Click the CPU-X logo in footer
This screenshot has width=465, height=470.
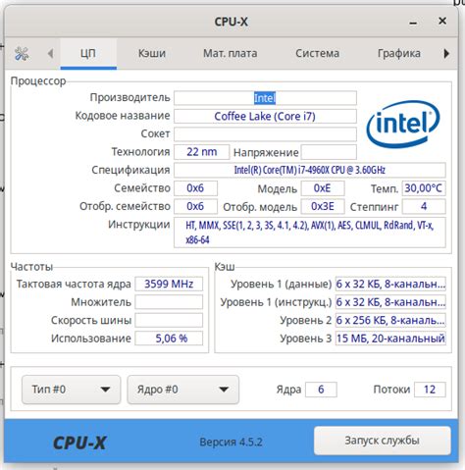coord(79,443)
